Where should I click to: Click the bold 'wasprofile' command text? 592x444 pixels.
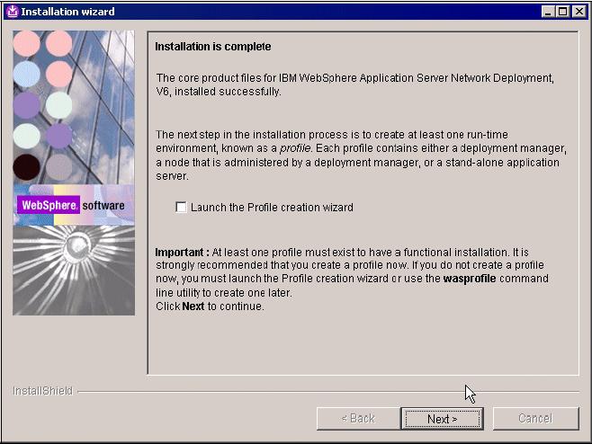(x=470, y=279)
